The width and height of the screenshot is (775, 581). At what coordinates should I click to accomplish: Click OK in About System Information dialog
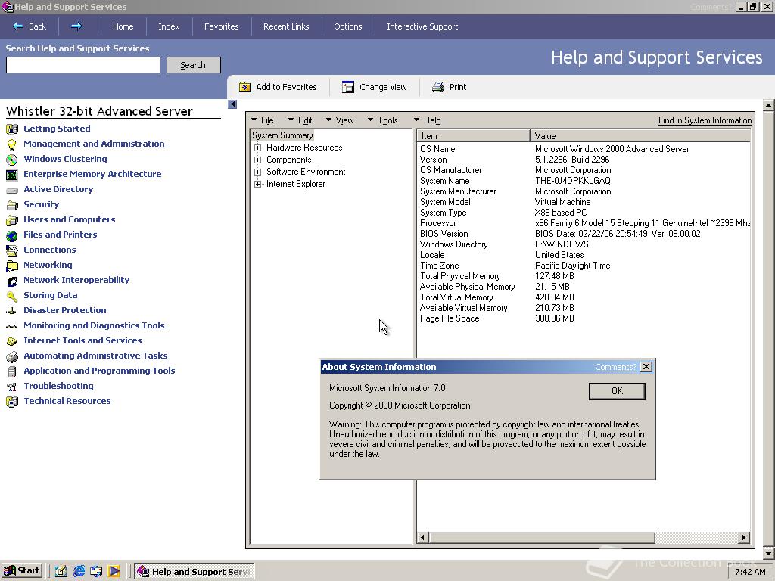[x=617, y=391]
